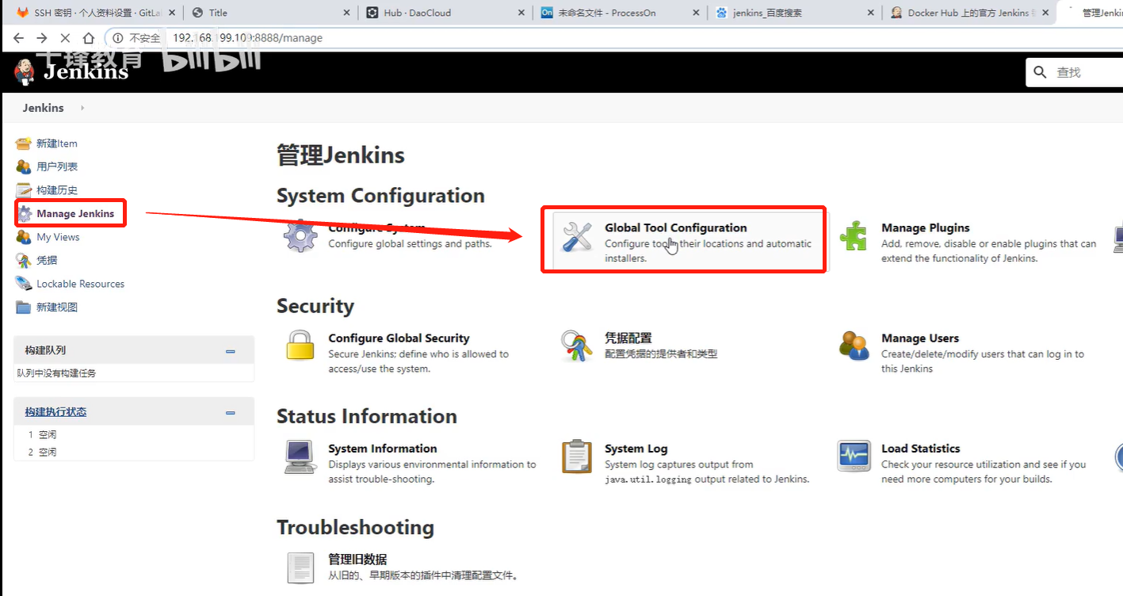
Task: Click site info icon in address bar
Action: click(x=118, y=38)
